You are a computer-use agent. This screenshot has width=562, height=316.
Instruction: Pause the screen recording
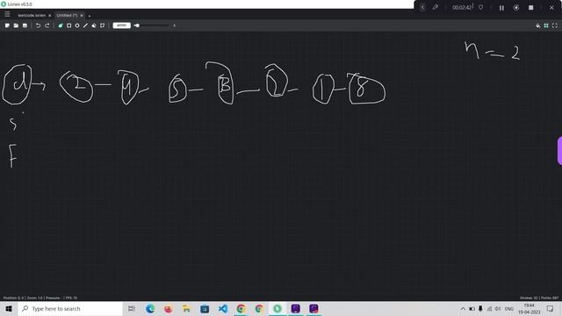click(501, 8)
